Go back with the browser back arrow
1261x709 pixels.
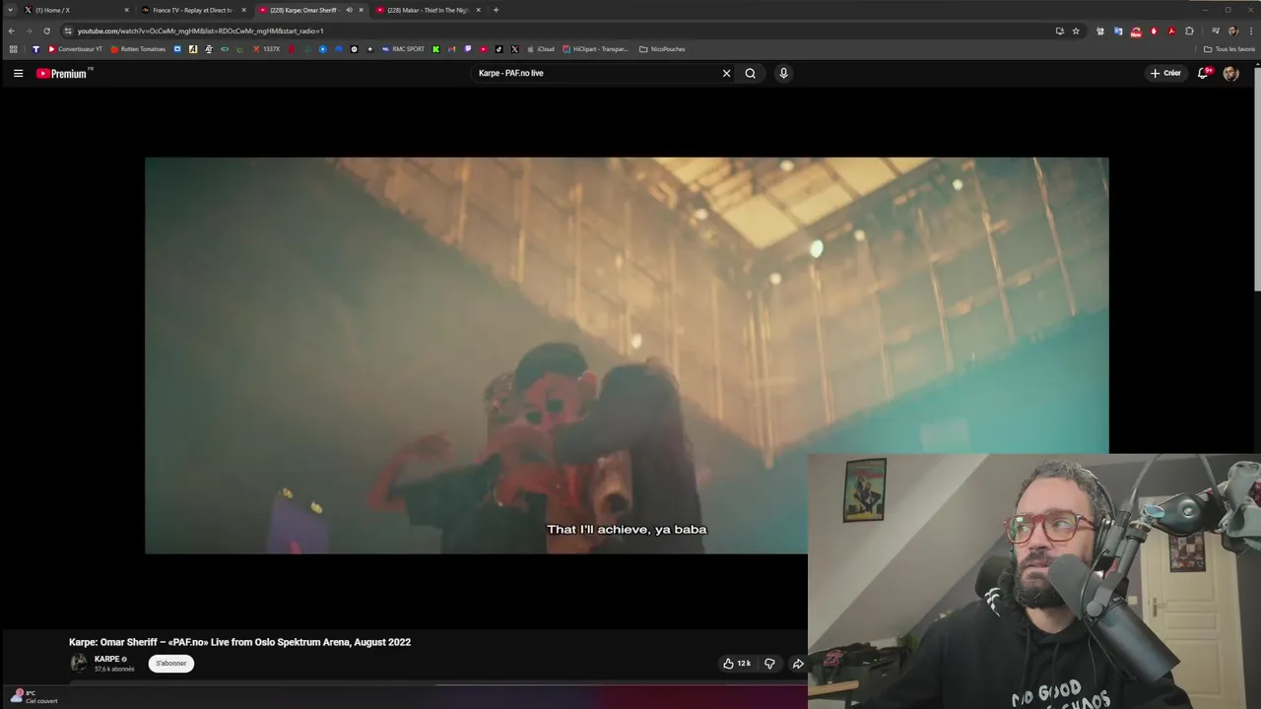click(x=12, y=31)
